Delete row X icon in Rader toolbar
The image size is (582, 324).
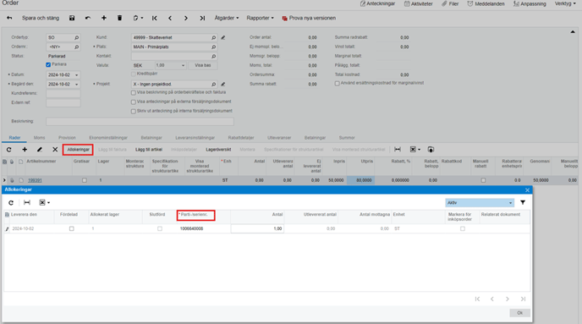pos(55,149)
